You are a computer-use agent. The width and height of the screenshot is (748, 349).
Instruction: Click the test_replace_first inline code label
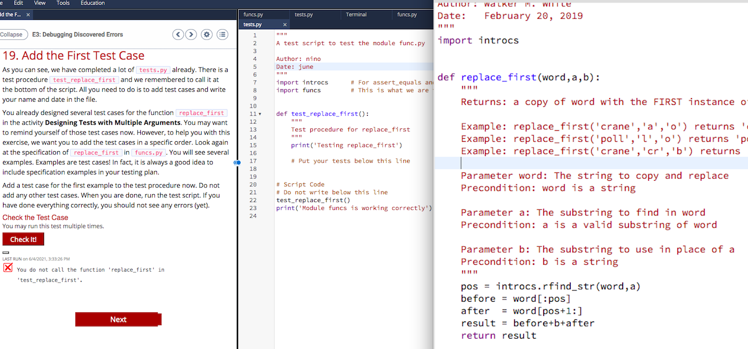click(x=84, y=80)
